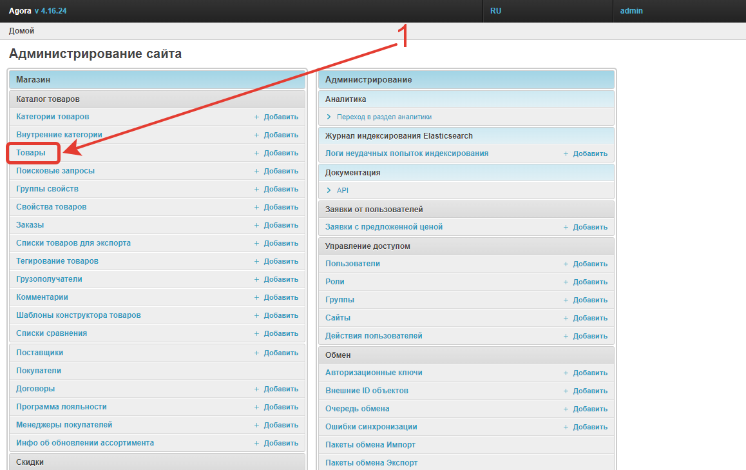Viewport: 746px width, 470px height.
Task: Click the plus icon beside Очередь обмена
Action: [566, 409]
